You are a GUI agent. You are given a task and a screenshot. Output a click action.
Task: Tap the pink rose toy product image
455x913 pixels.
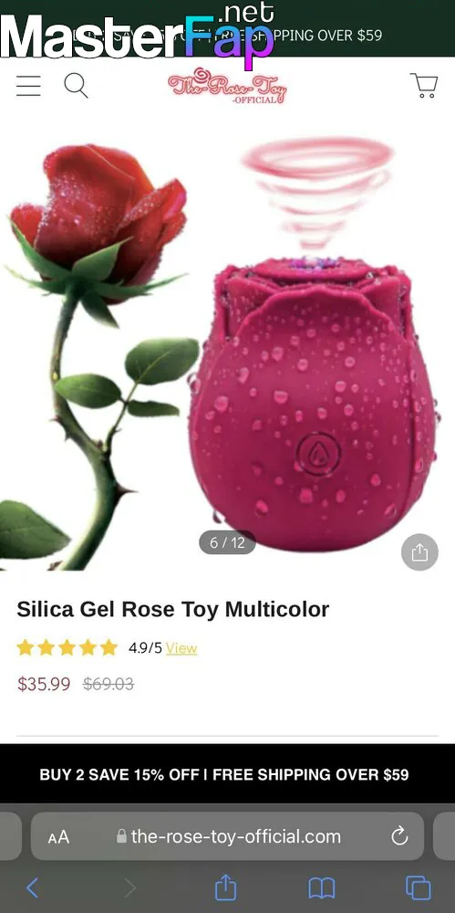point(313,402)
